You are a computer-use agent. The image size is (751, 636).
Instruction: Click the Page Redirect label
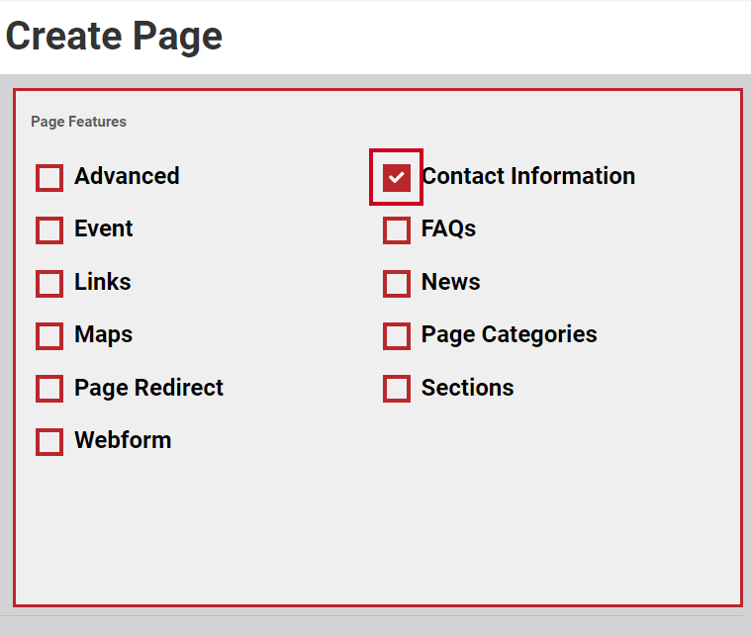pos(149,388)
